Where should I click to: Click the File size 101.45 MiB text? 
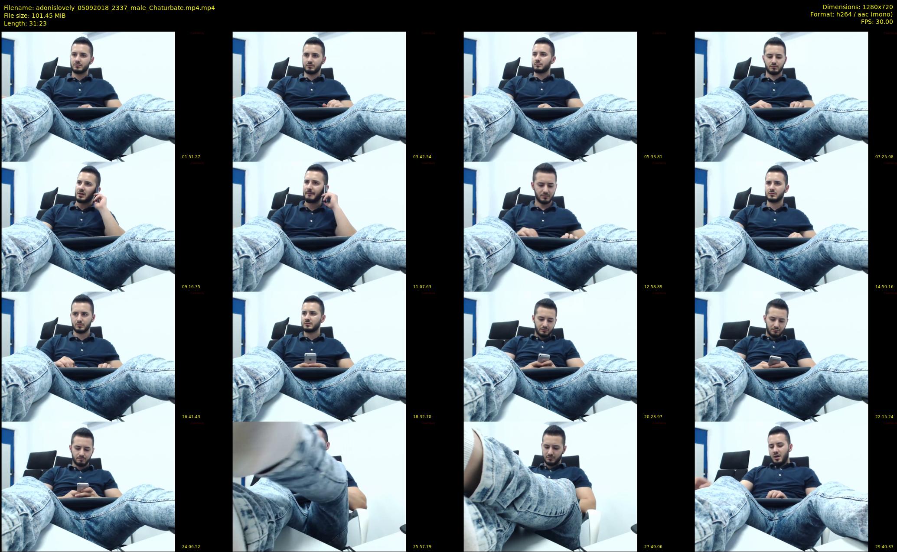35,16
